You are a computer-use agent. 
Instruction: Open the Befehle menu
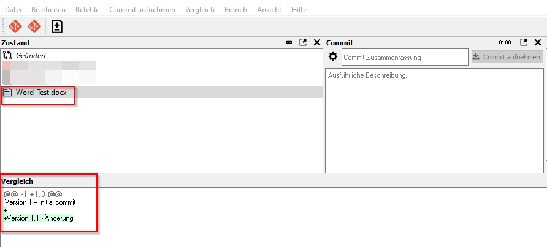(87, 10)
